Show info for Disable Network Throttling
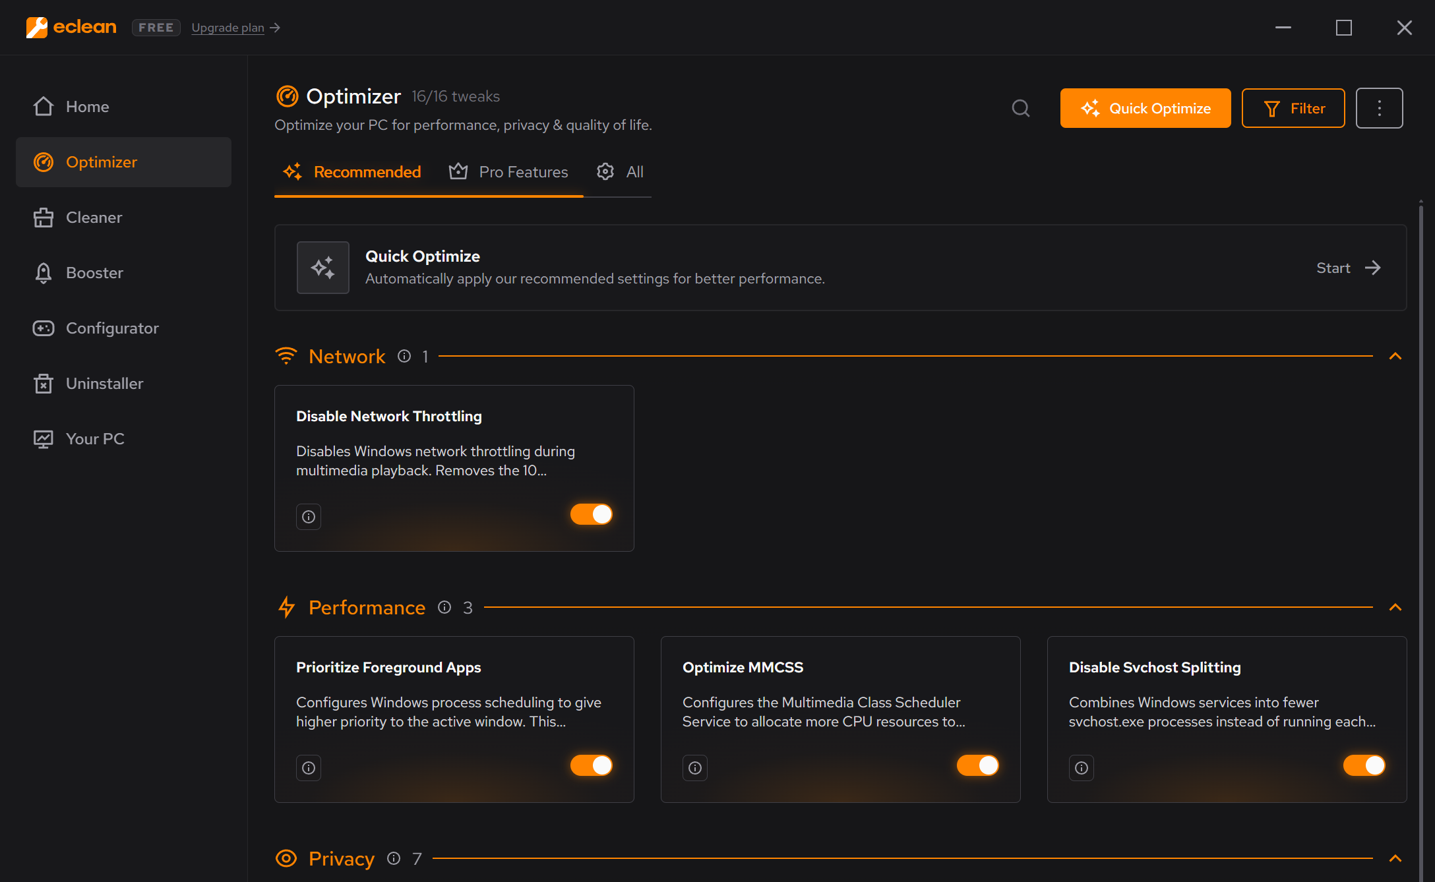The width and height of the screenshot is (1435, 882). (309, 517)
